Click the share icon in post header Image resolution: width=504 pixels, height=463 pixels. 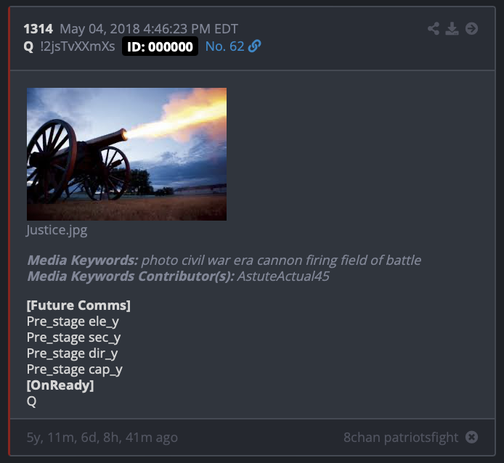pyautogui.click(x=434, y=28)
